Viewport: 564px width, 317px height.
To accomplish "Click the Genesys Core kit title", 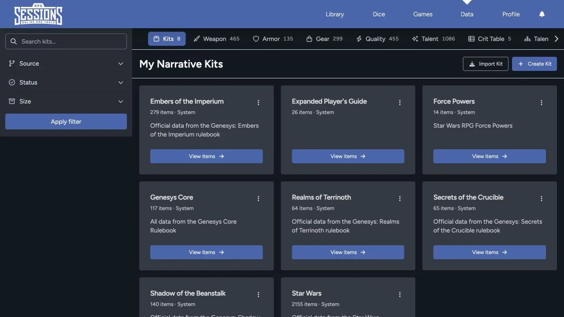I will point(171,197).
